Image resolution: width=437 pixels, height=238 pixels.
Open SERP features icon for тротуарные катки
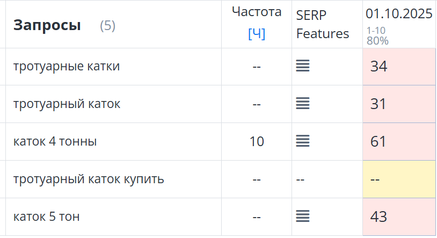tap(303, 66)
